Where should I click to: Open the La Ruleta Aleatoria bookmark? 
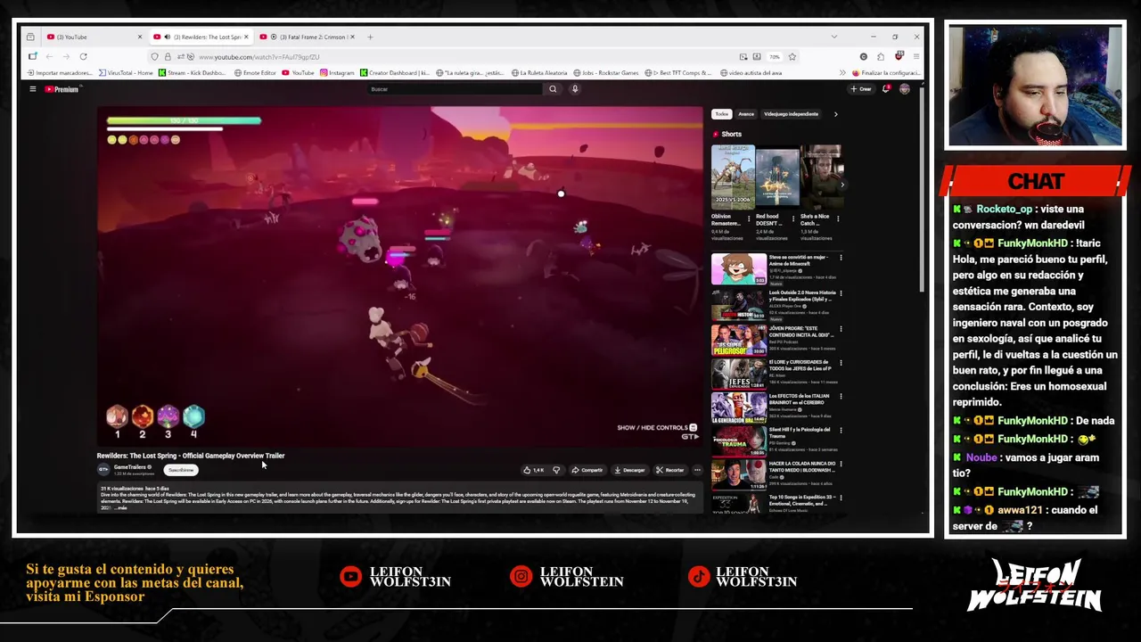(x=538, y=73)
